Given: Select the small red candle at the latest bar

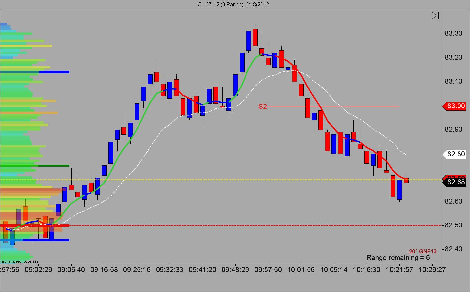Looking at the screenshot, I should point(406,180).
